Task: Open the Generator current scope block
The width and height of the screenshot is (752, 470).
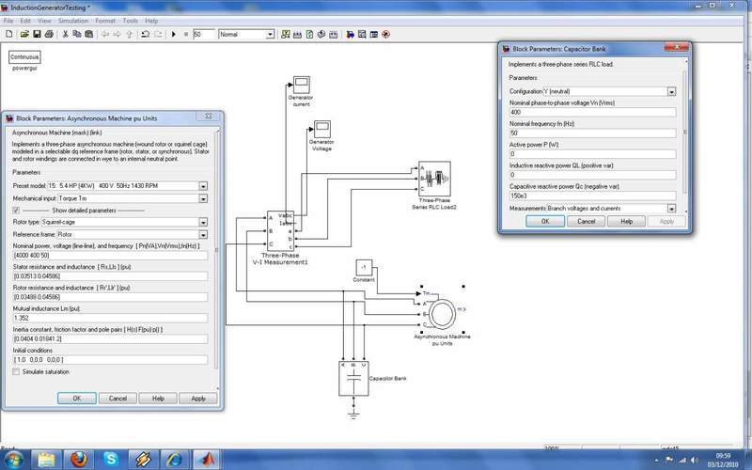Action: coord(300,85)
